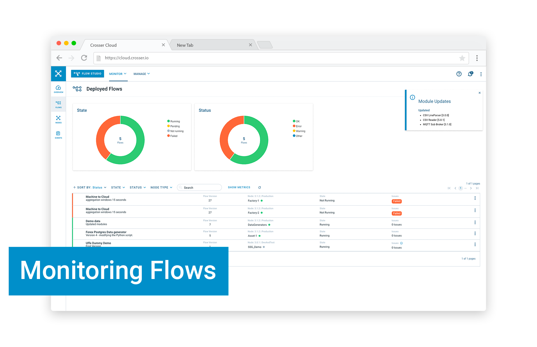Open the Monitor dropdown menu

(118, 74)
